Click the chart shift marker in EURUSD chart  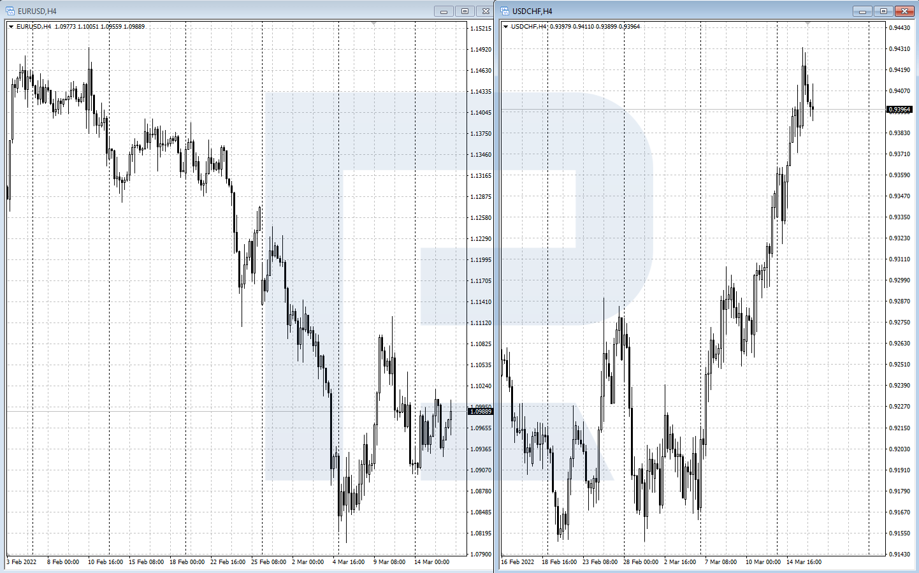coord(374,24)
